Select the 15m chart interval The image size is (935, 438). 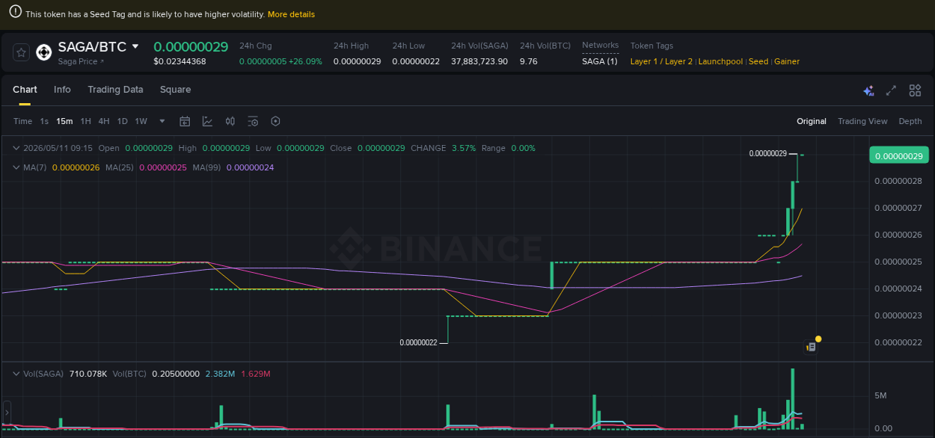coord(64,121)
